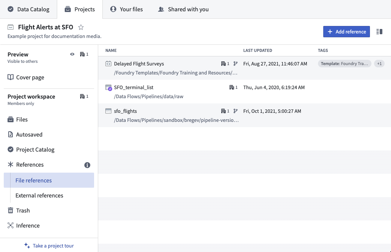
Task: Open the Your files tab
Action: (x=126, y=9)
